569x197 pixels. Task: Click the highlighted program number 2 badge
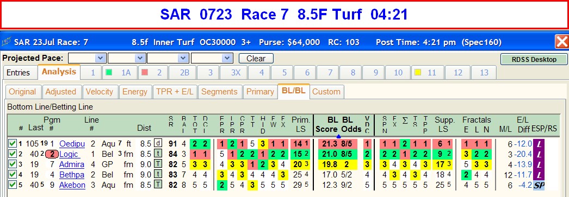pos(52,154)
